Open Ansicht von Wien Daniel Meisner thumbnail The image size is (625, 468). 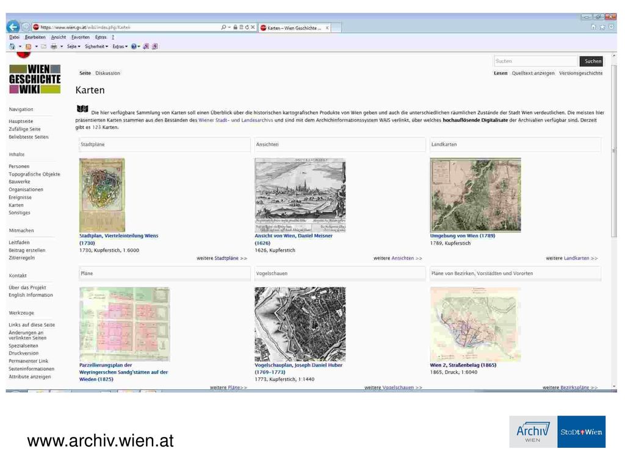point(300,195)
